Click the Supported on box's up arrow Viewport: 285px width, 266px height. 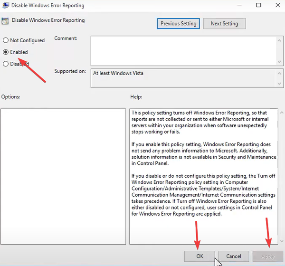279,73
